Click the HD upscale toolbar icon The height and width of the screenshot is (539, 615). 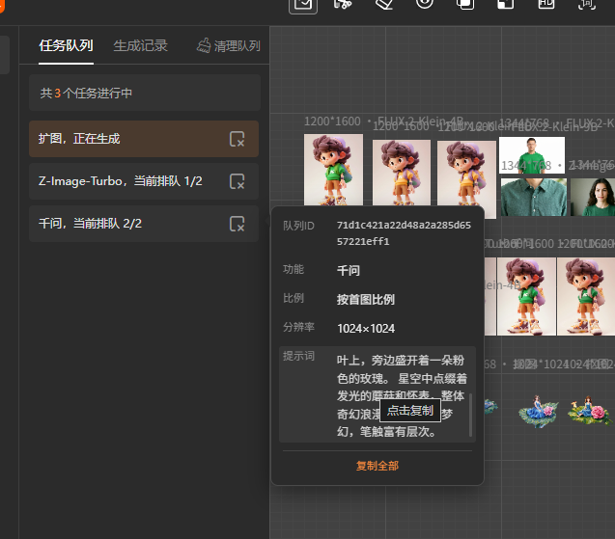click(546, 4)
